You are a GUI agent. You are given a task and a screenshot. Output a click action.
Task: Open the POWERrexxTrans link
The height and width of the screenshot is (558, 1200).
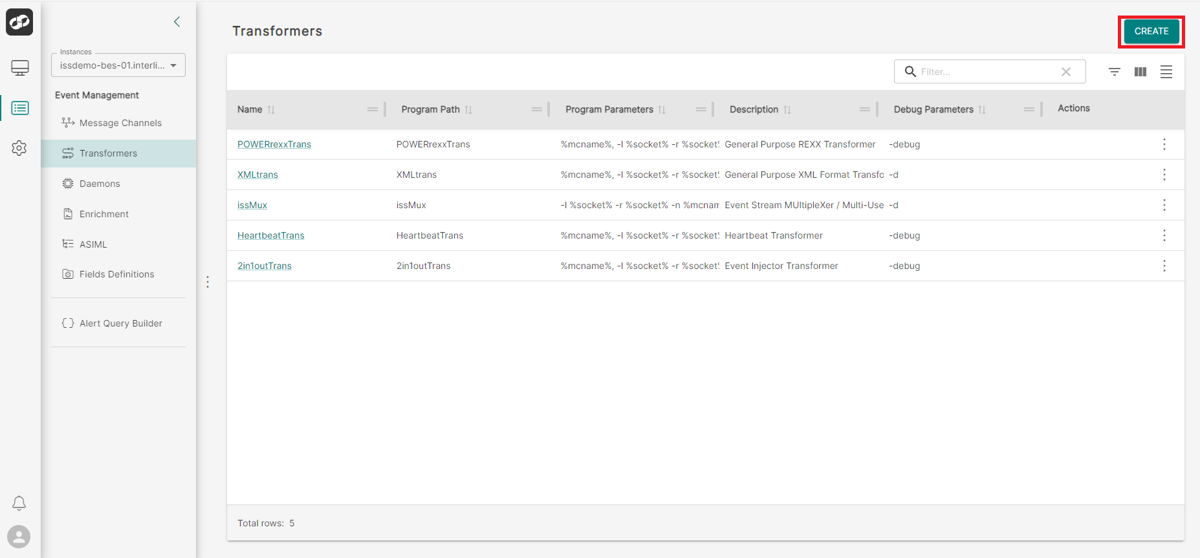coord(274,144)
